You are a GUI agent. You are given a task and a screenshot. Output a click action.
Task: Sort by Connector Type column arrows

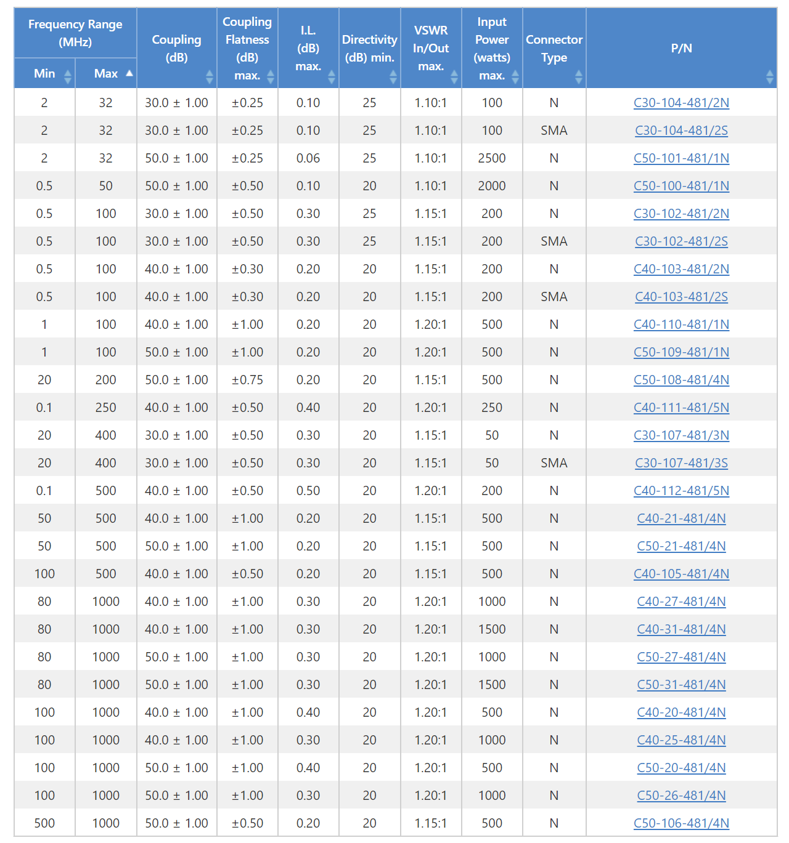coord(579,77)
